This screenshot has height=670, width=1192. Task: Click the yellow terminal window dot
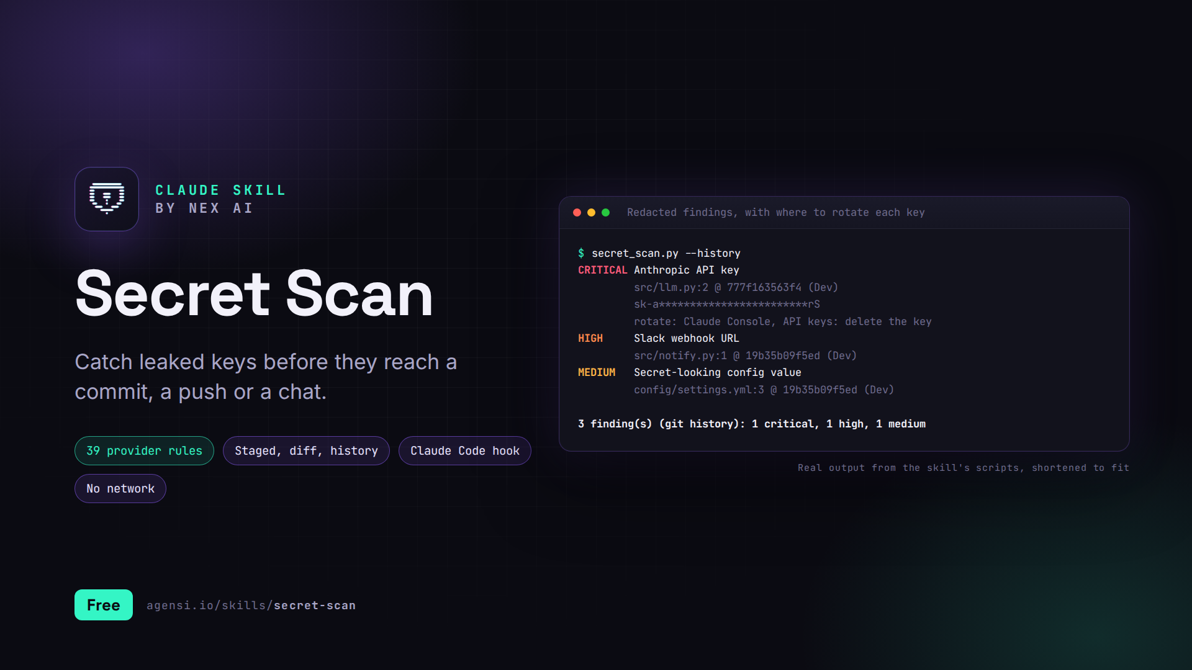pyautogui.click(x=591, y=213)
